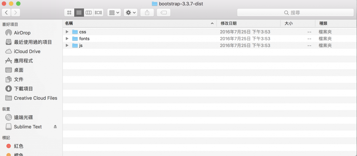Click the 遠端光碟 remote disc icon

(x=8, y=117)
